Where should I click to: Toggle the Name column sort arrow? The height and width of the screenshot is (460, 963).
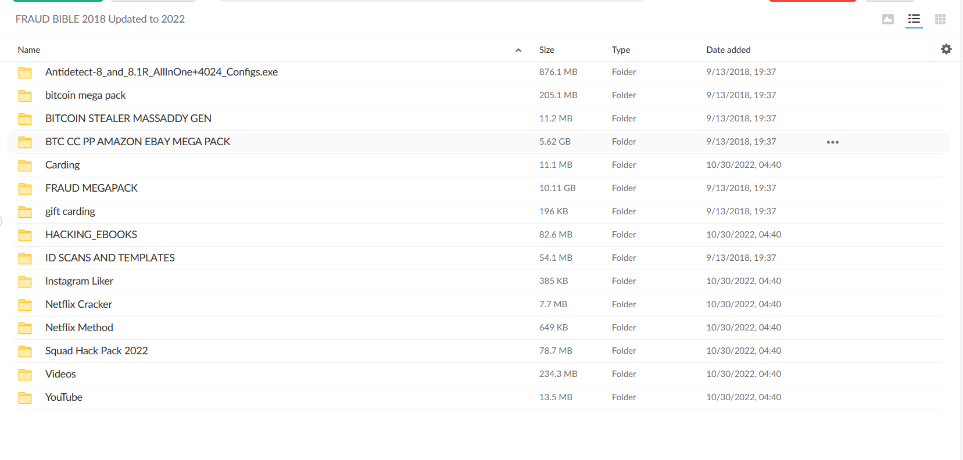pos(518,51)
